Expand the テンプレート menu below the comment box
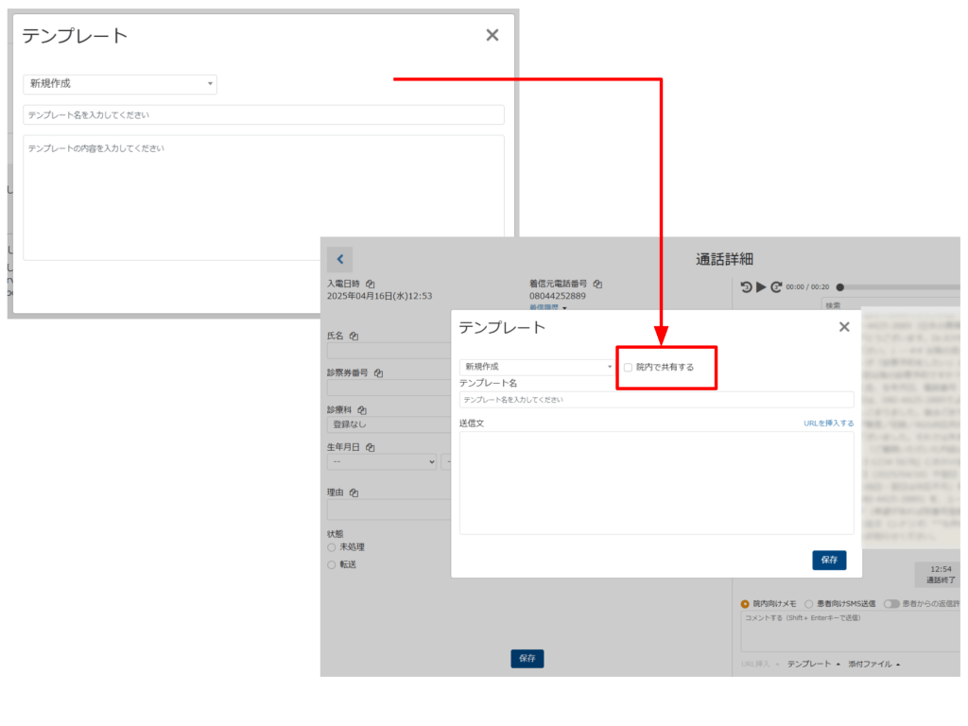This screenshot has height=726, width=968. tap(812, 665)
